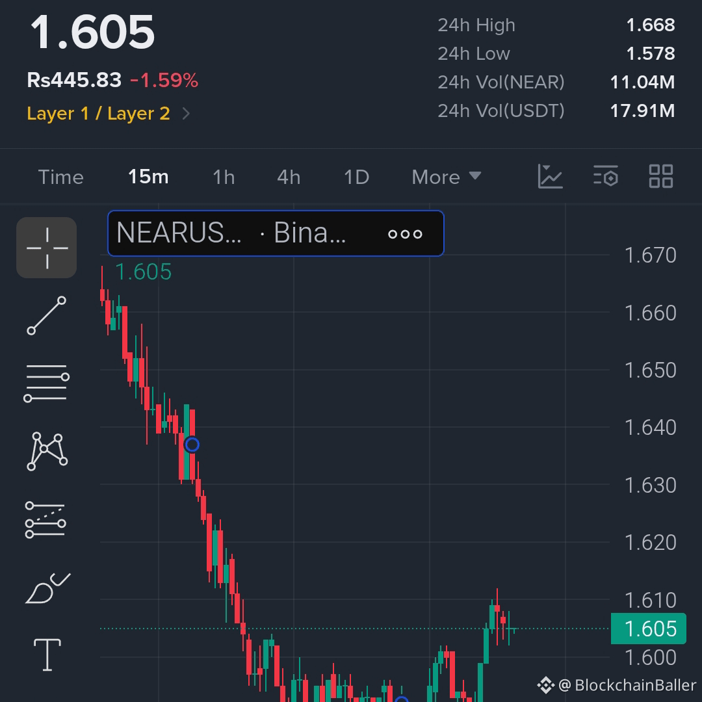Expand the chevron next to Layer 2
The image size is (702, 702).
coord(187,114)
